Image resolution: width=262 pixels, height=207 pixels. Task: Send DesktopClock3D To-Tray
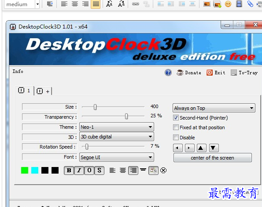click(x=244, y=73)
